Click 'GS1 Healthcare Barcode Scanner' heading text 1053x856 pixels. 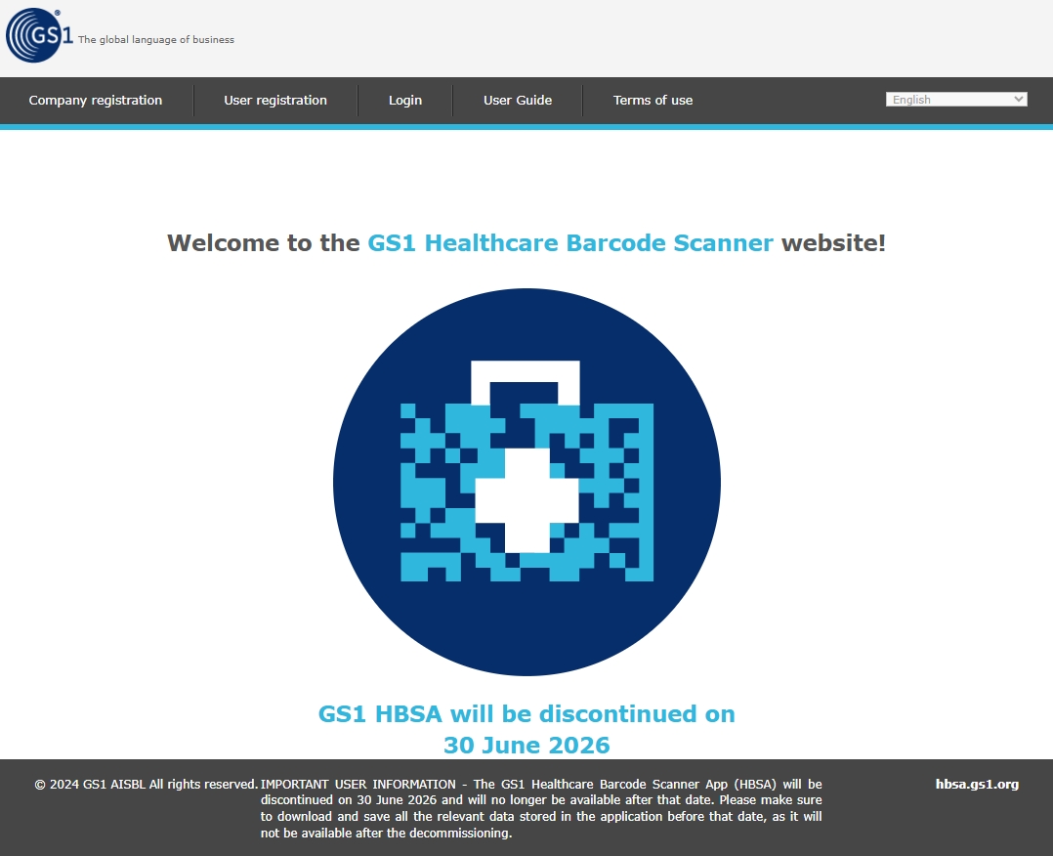[x=570, y=242]
